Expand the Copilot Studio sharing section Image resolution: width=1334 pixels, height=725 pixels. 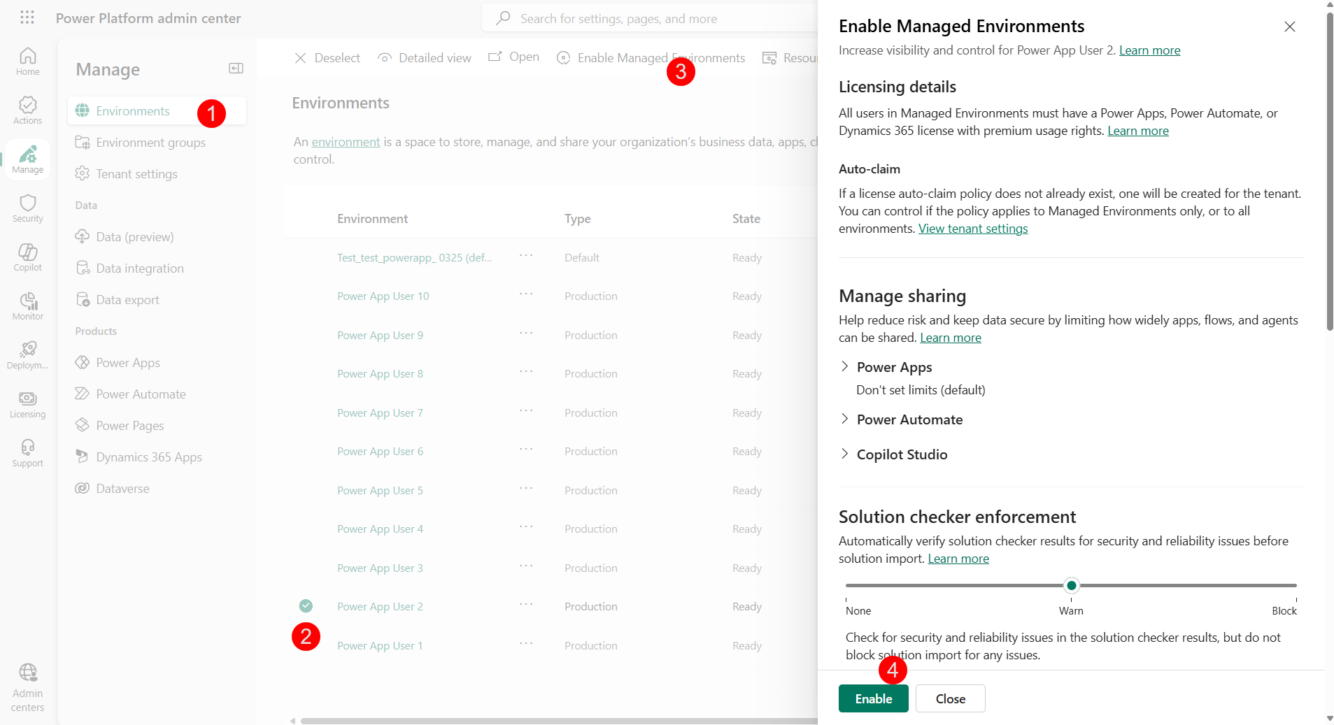[845, 454]
